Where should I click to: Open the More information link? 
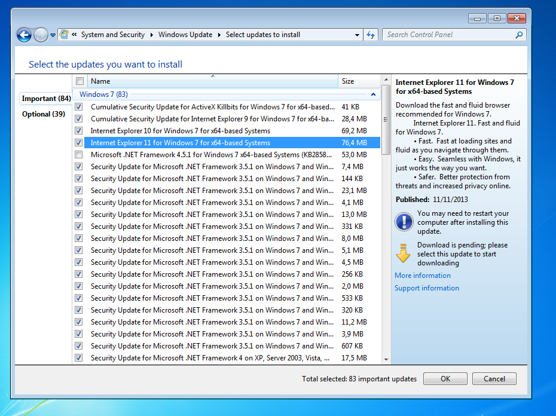tap(423, 276)
